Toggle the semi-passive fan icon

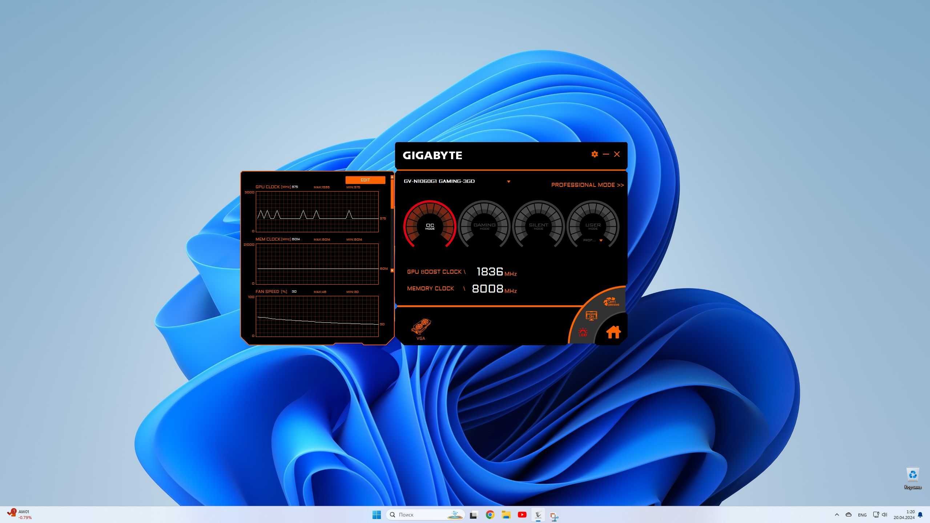tap(612, 302)
